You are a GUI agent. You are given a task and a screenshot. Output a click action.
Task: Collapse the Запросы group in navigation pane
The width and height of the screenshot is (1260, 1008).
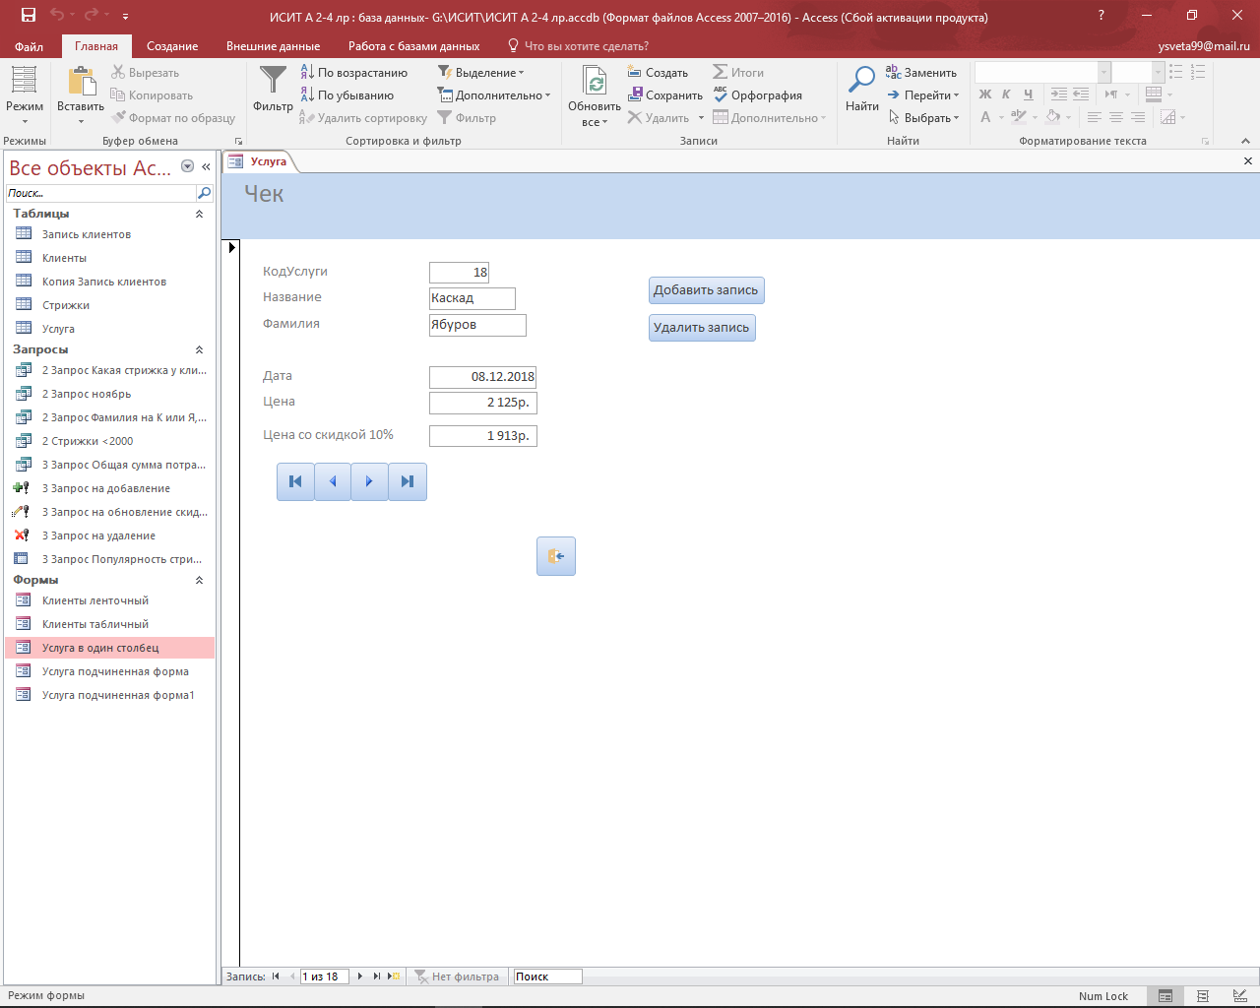[x=199, y=349]
